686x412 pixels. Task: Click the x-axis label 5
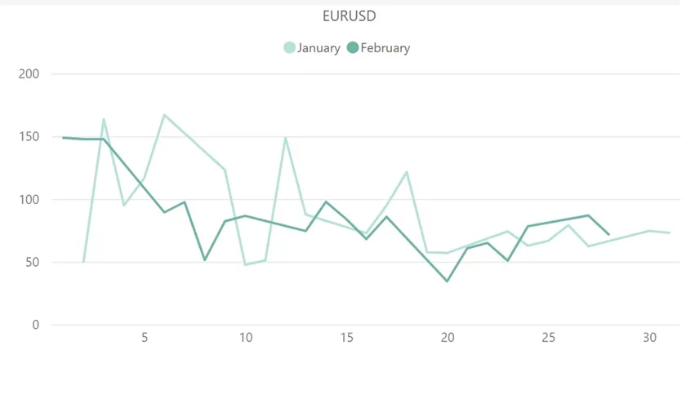[x=145, y=338]
